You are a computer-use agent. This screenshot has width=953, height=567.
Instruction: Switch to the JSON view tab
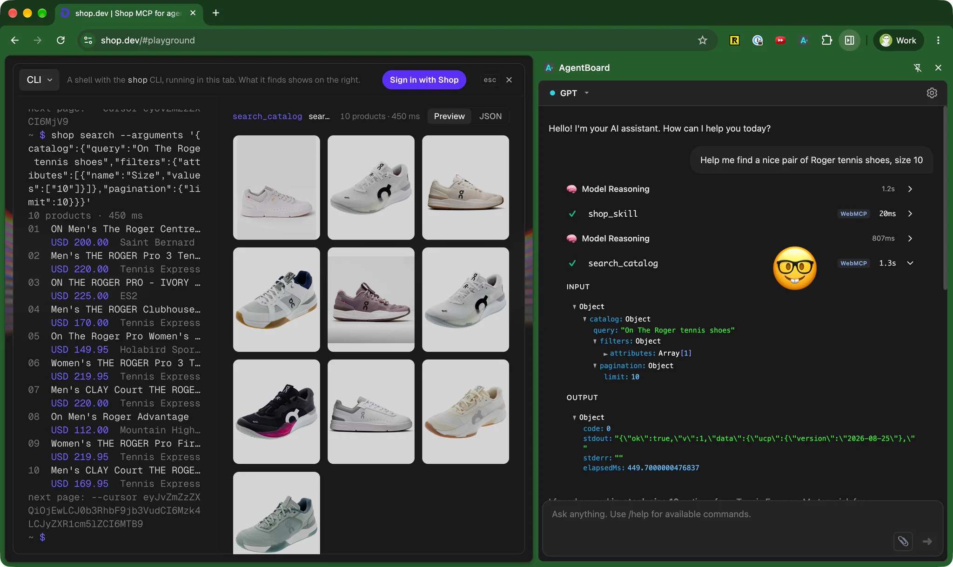coord(490,116)
